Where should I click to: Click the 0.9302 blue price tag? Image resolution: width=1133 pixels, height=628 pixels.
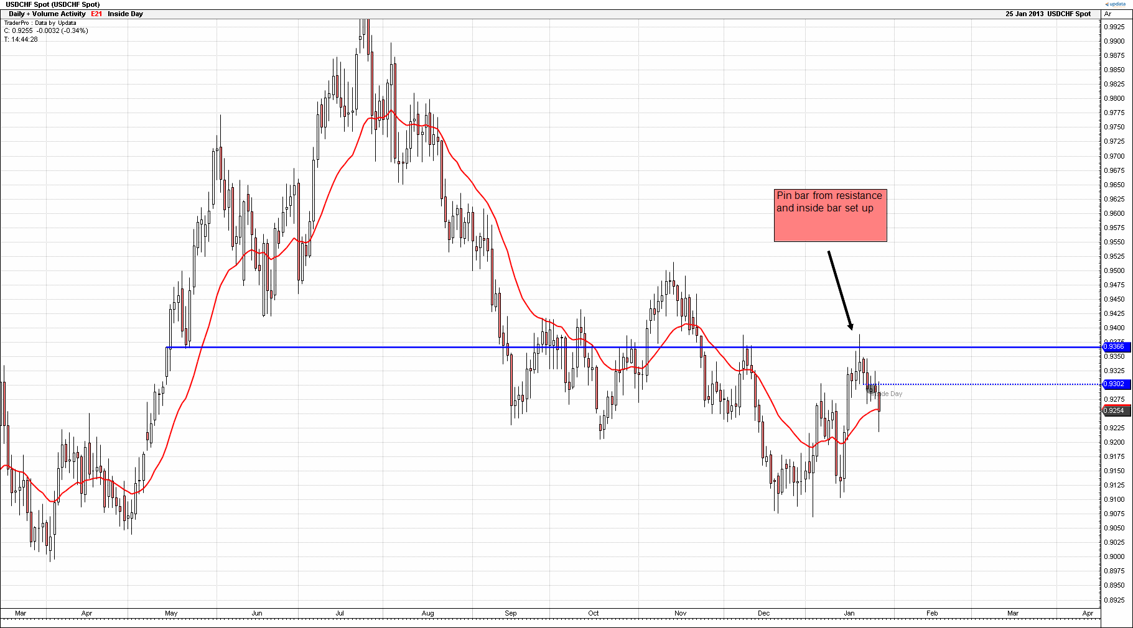(x=1114, y=384)
